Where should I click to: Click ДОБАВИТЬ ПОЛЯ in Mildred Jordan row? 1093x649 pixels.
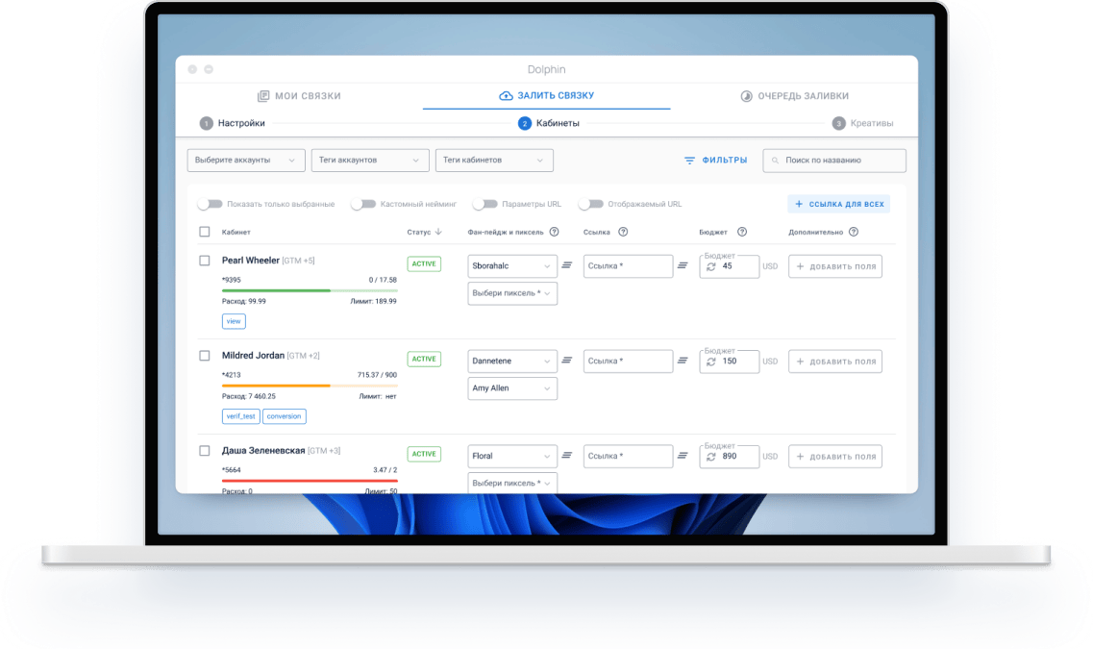pos(835,362)
